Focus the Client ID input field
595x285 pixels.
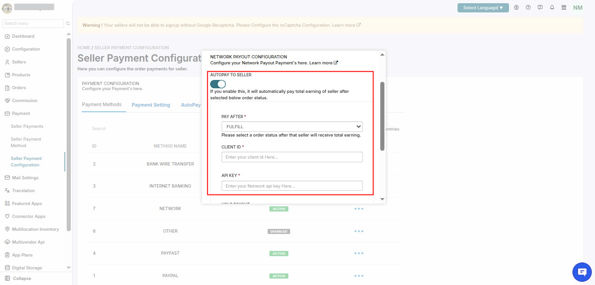point(292,157)
